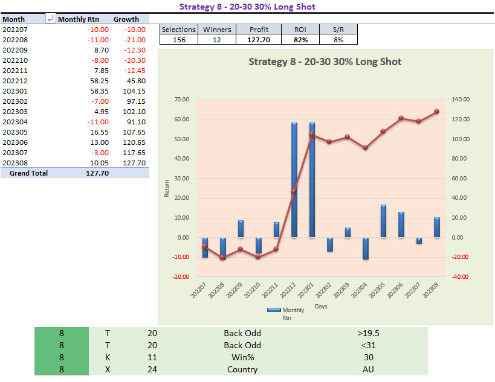Click the S/R header cell
This screenshot has width=495, height=382.
coord(338,30)
